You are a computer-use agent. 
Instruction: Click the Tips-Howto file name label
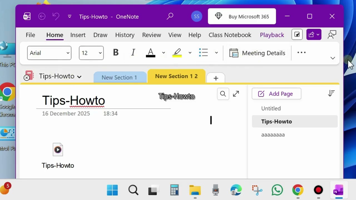(x=58, y=165)
